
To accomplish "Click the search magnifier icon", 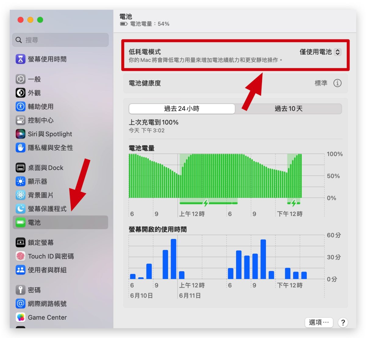I will tap(19, 40).
